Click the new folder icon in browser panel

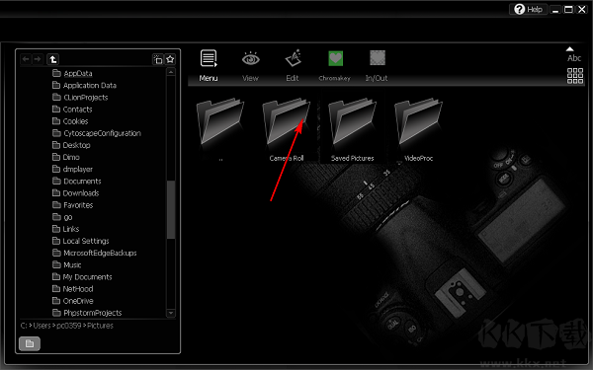(158, 59)
